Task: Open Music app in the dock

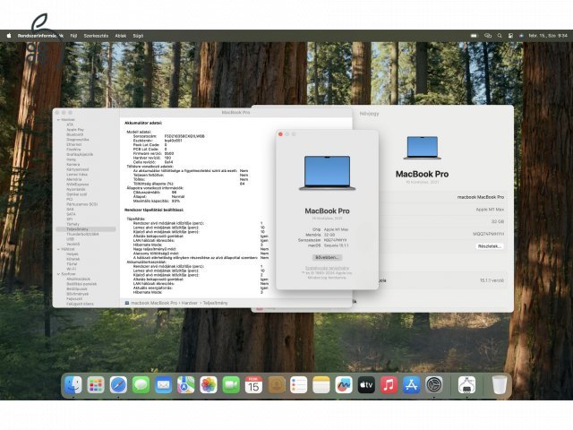Action: (389, 385)
